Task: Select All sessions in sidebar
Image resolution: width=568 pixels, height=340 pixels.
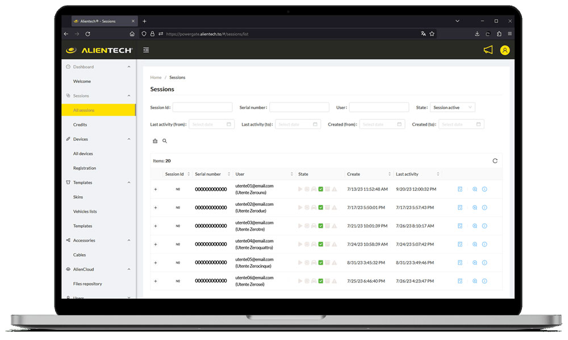Action: (98, 110)
